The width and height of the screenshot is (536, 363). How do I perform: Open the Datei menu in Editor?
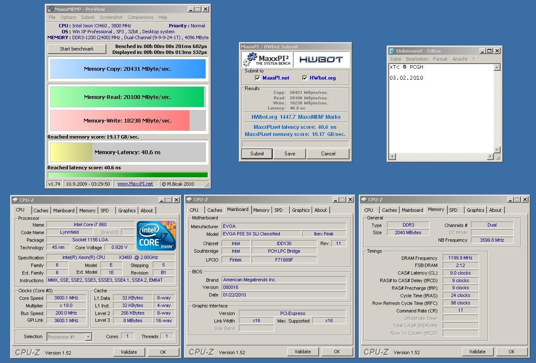pos(395,59)
